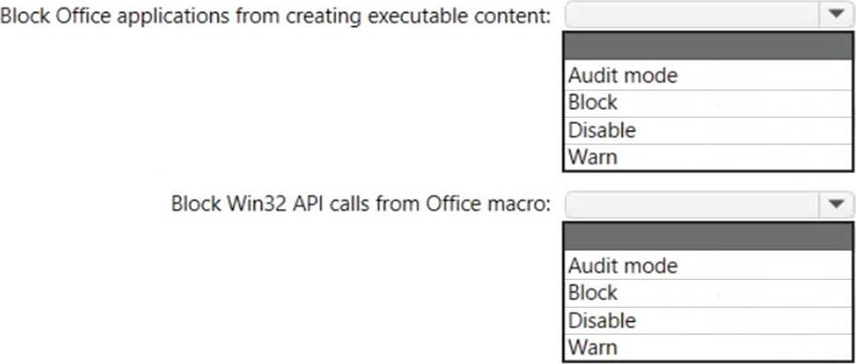Choose Block for Win32 API calls rule
This screenshot has height=364, width=856.
click(709, 292)
